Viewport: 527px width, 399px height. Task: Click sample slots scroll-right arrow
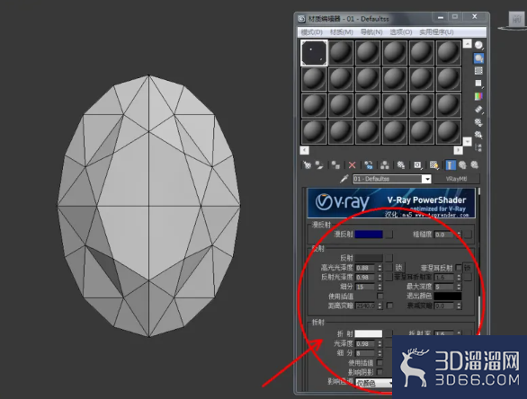pyautogui.click(x=458, y=150)
